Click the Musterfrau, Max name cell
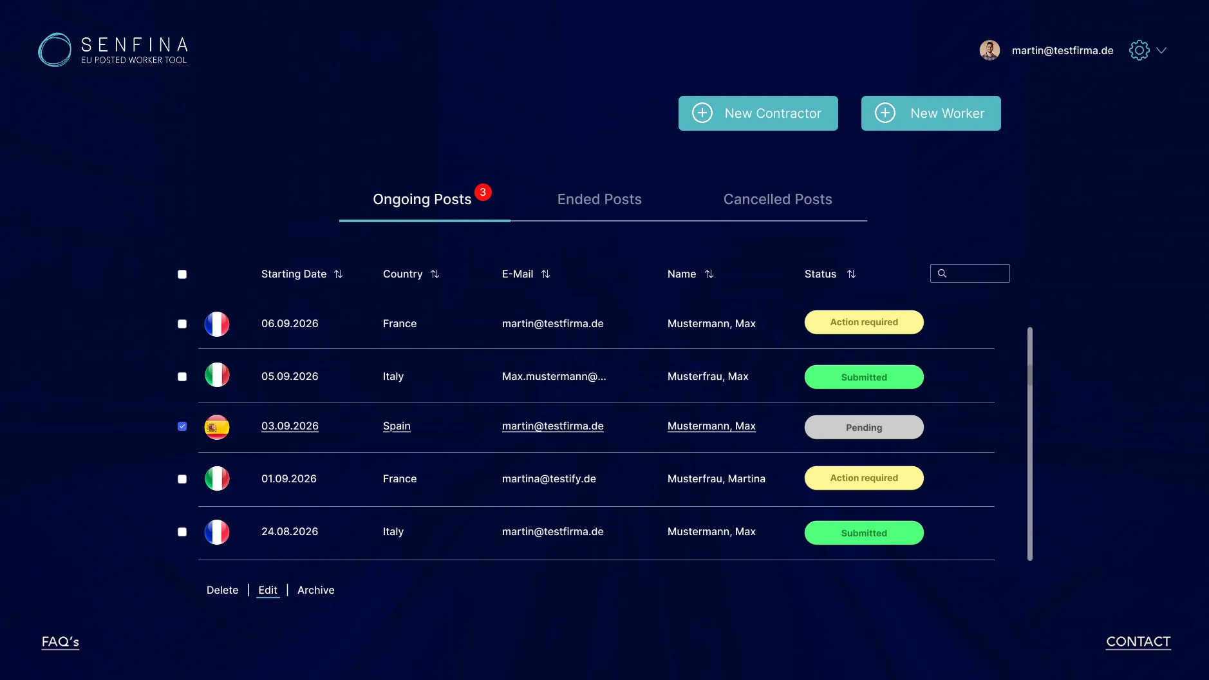This screenshot has width=1209, height=680. (708, 377)
